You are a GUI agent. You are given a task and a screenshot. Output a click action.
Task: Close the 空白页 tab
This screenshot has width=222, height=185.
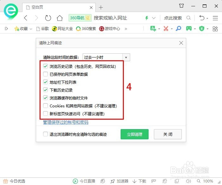[91, 8]
